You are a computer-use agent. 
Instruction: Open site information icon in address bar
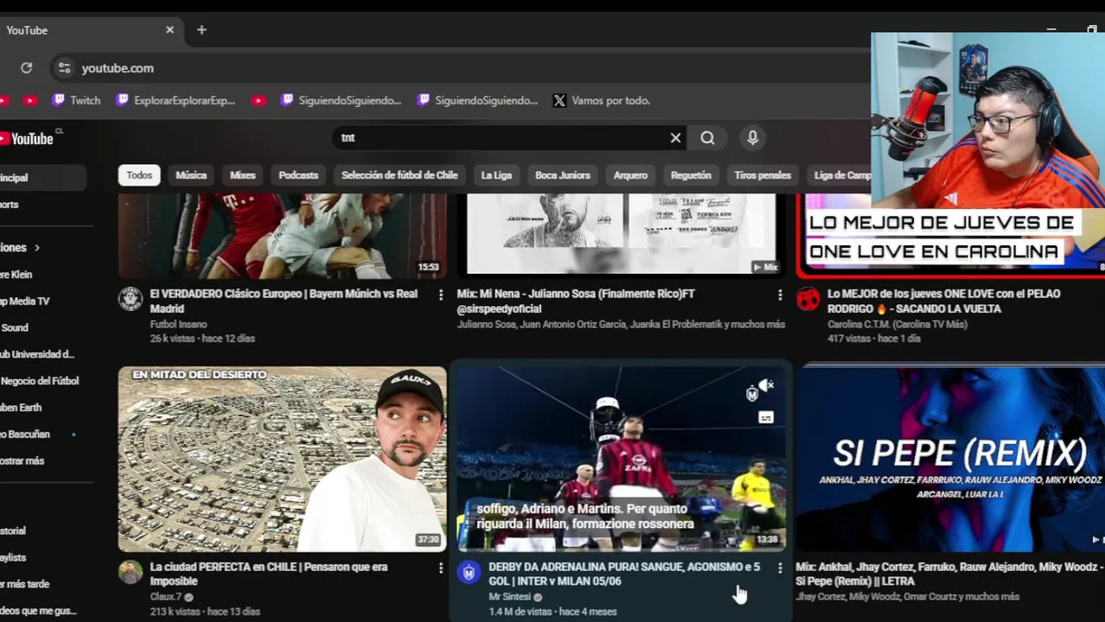click(x=64, y=67)
